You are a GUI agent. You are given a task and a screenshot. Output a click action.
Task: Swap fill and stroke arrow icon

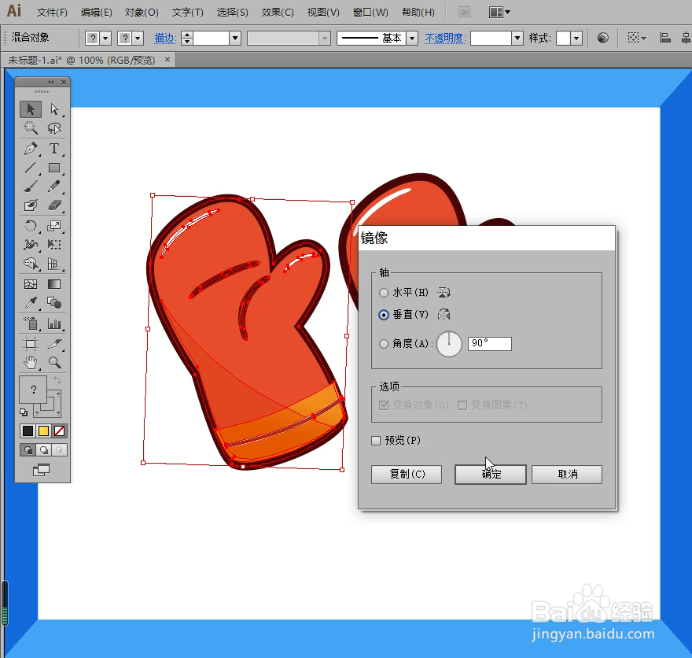pyautogui.click(x=57, y=380)
